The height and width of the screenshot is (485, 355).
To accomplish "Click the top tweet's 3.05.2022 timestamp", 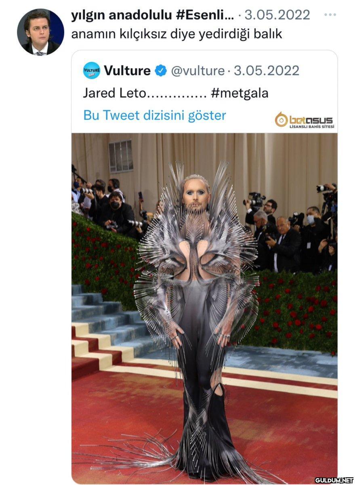I will [277, 15].
